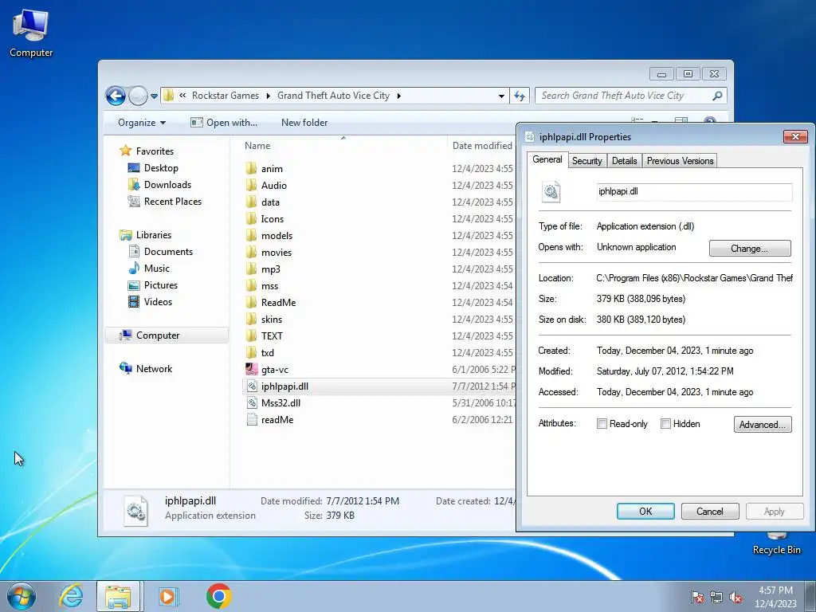Image resolution: width=816 pixels, height=612 pixels.
Task: Switch to the General tab in Properties
Action: coord(547,159)
